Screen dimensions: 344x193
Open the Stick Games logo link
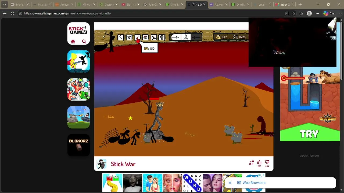[x=78, y=30]
